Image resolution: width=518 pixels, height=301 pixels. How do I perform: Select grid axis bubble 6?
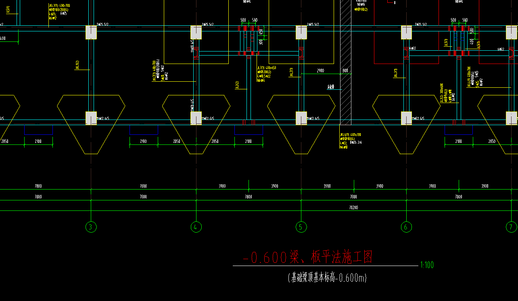coord(406,227)
